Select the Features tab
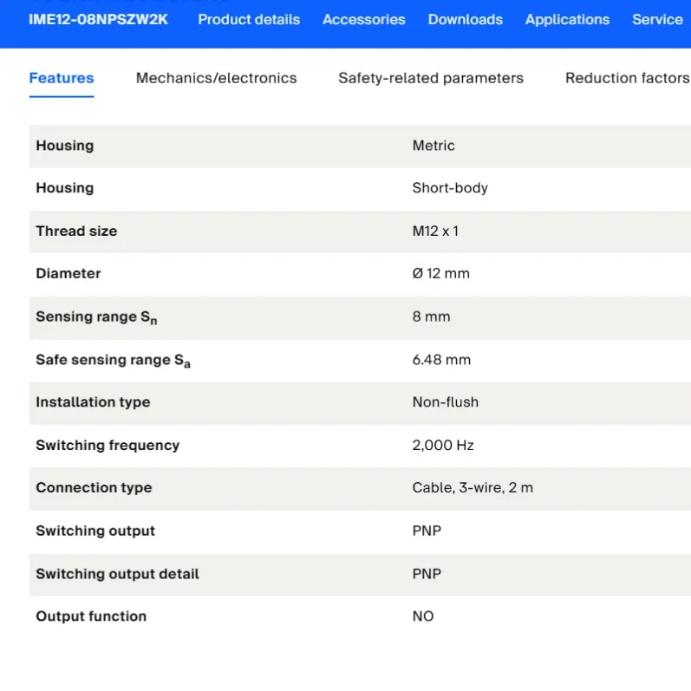This screenshot has height=691, width=691. tap(62, 78)
